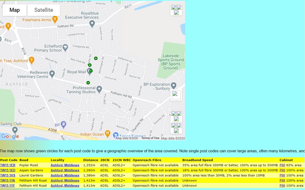The height and width of the screenshot is (190, 305).
Task: Click the BP petrol station icon
Action: (63, 124)
